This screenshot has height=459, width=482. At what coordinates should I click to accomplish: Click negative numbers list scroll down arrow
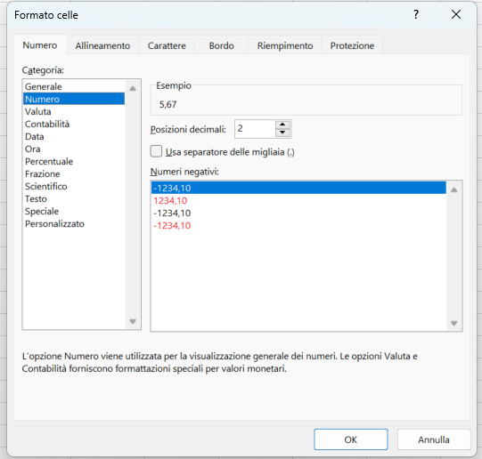[x=454, y=323]
